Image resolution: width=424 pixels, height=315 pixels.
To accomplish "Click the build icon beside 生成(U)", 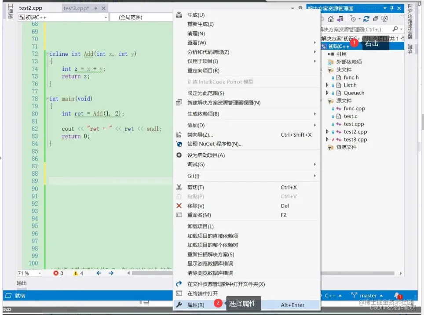I will [179, 15].
